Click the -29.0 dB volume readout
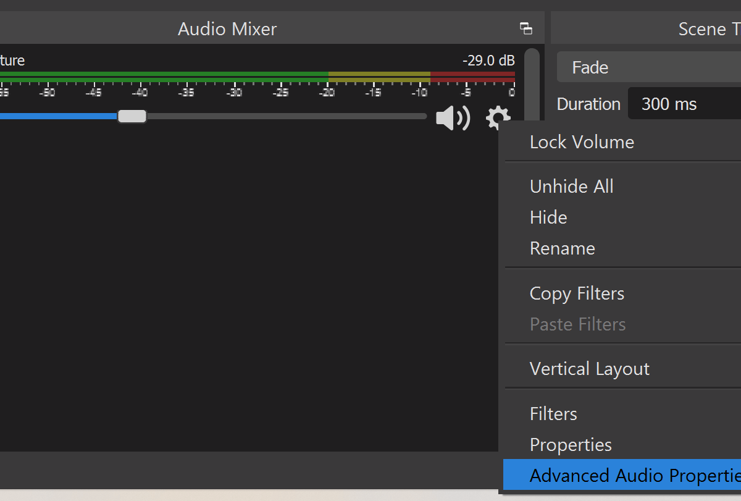 [488, 61]
